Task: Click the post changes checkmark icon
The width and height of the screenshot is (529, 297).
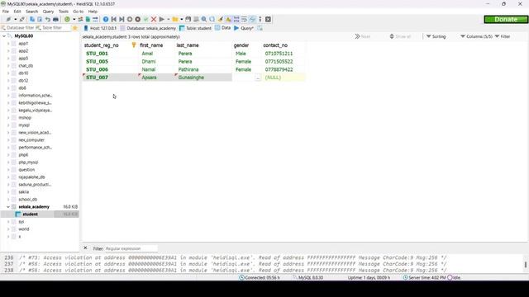Action: pos(145,20)
